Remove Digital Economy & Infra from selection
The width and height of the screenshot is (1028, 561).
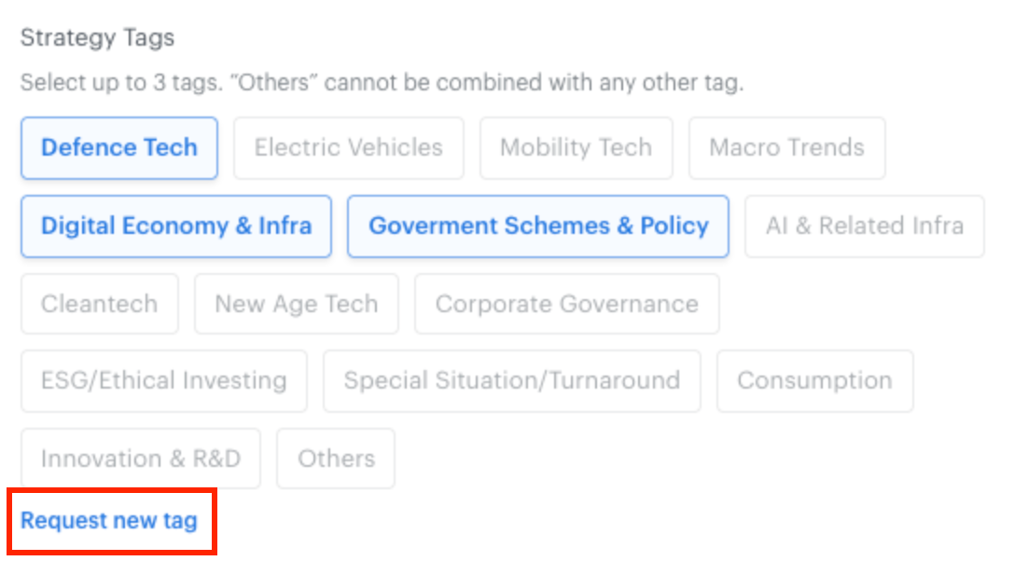click(x=176, y=226)
